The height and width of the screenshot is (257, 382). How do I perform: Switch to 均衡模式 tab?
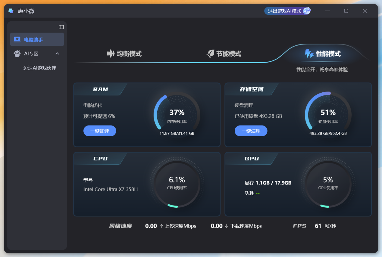pyautogui.click(x=124, y=54)
